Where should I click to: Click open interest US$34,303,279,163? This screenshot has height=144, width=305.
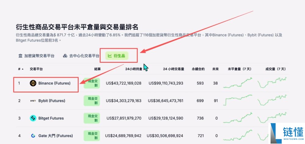[x=124, y=101]
